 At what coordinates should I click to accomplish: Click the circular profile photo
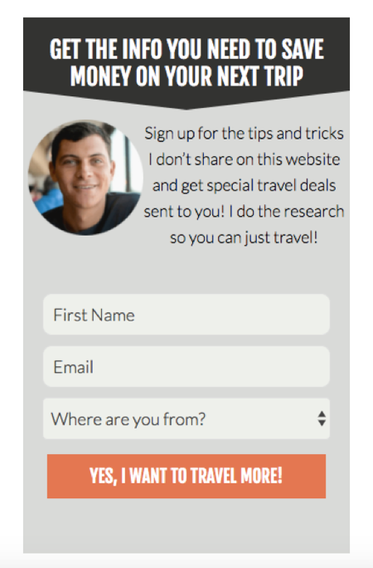click(x=85, y=178)
